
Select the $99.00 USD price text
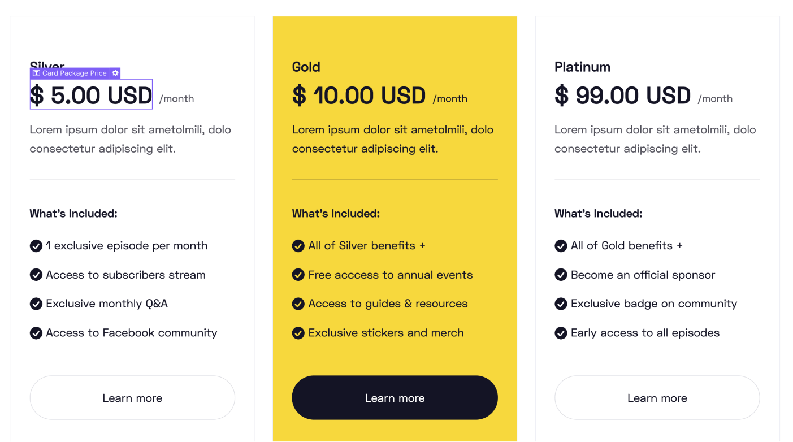pos(622,95)
